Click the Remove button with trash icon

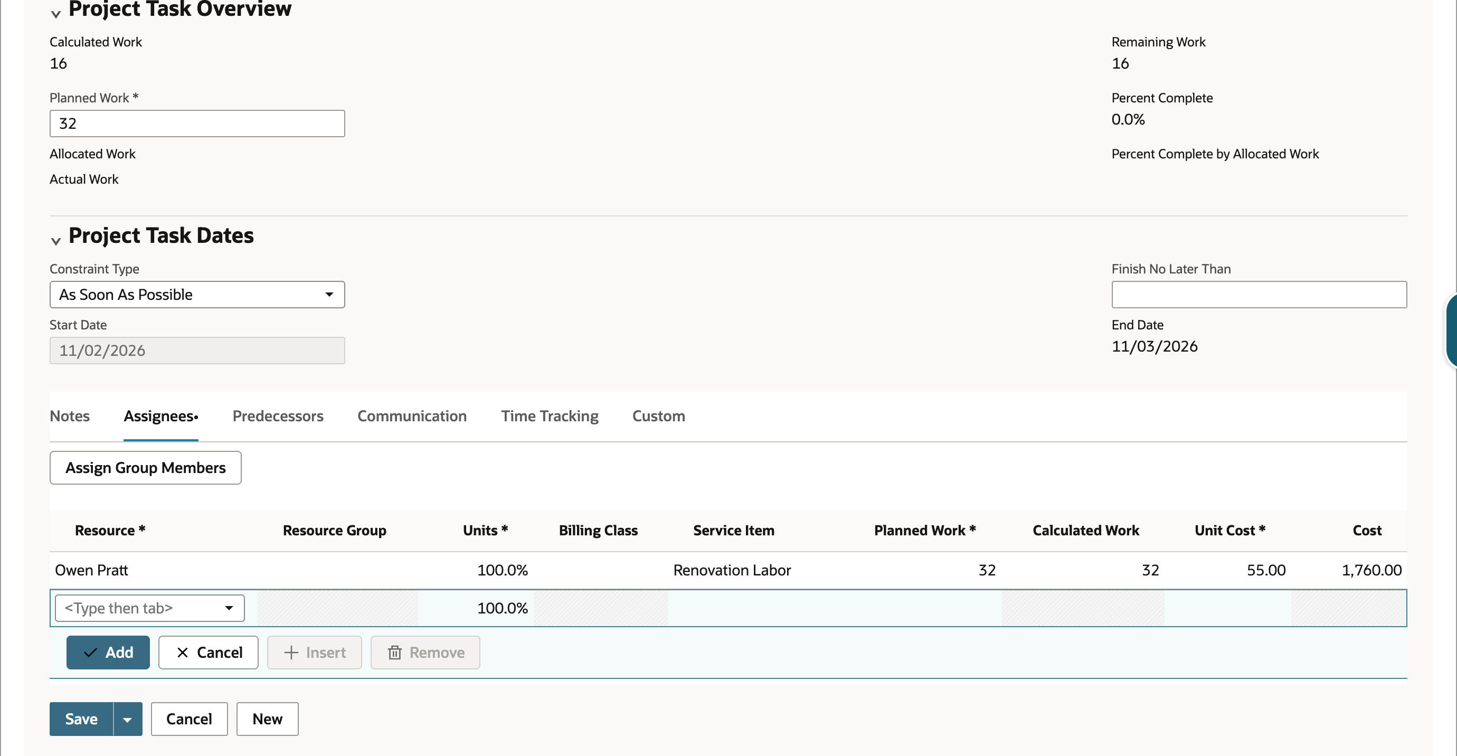(x=425, y=653)
